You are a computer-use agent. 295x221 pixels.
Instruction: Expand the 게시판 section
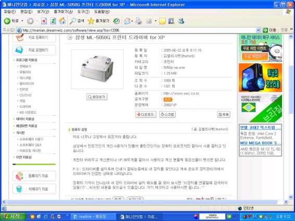tap(20, 133)
